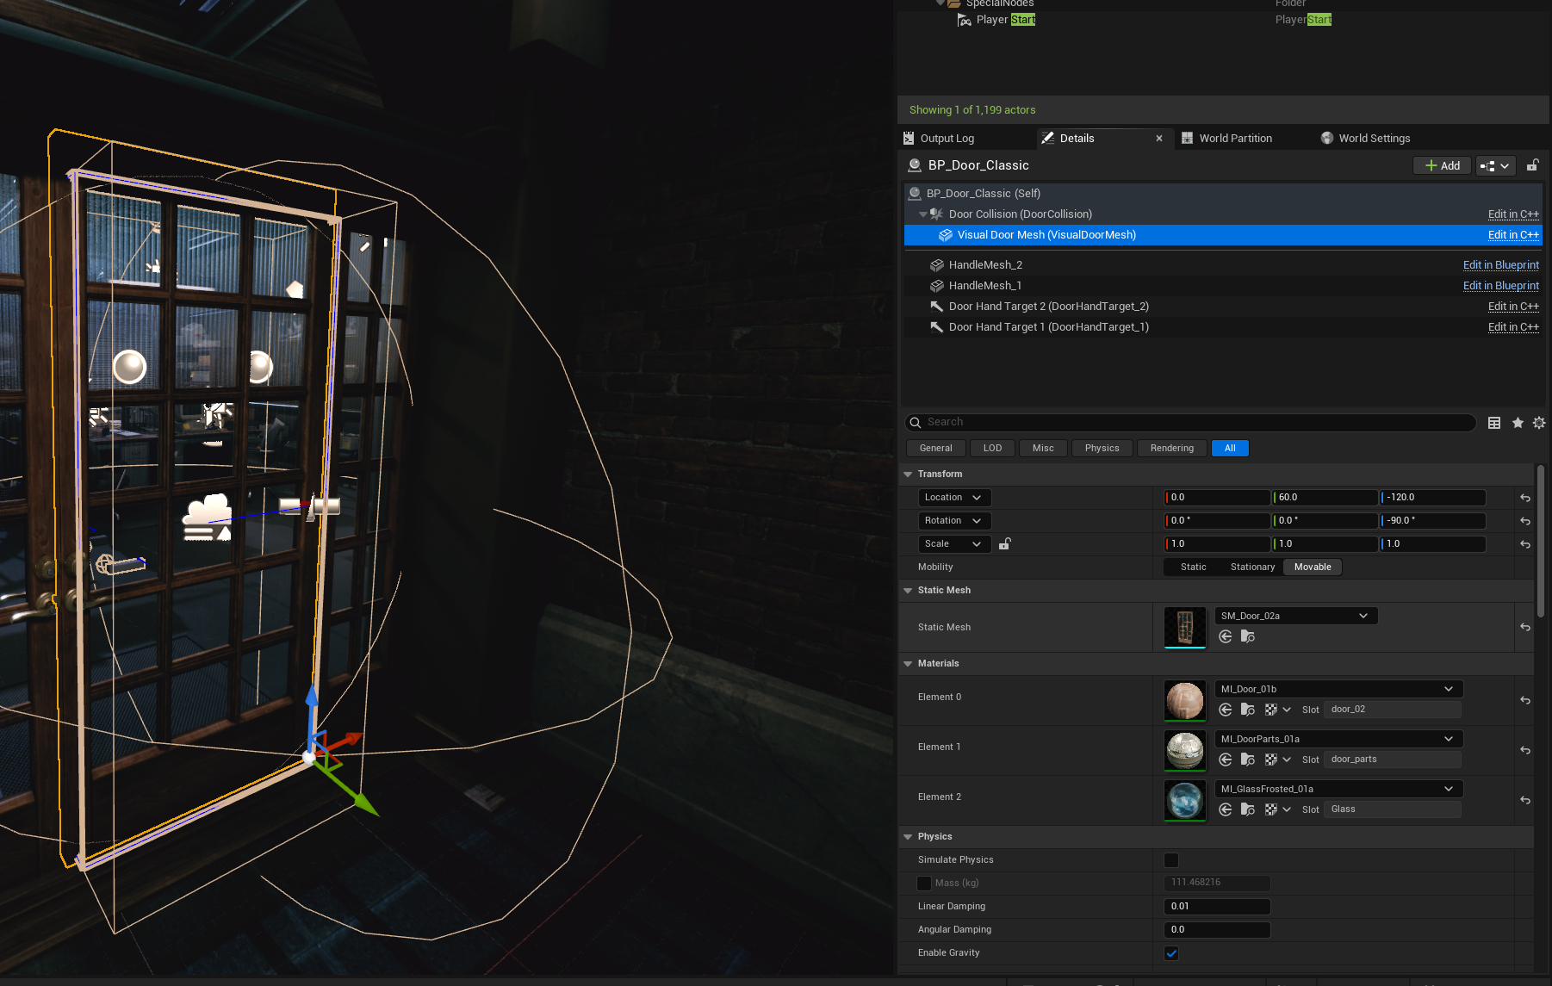Switch to the World Settings tab

coord(1374,138)
